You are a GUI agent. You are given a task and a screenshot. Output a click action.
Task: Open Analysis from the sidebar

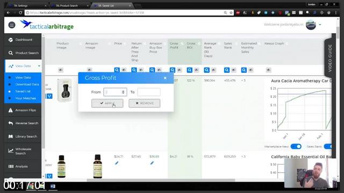tap(23, 166)
